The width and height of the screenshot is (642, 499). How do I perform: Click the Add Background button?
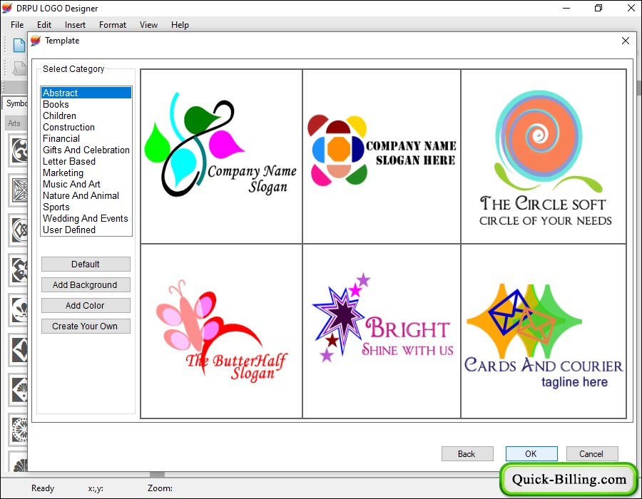[x=86, y=285]
